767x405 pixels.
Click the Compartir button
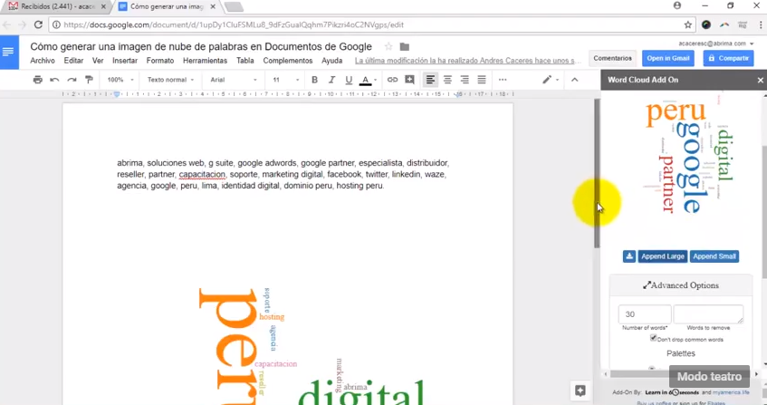[x=728, y=58]
